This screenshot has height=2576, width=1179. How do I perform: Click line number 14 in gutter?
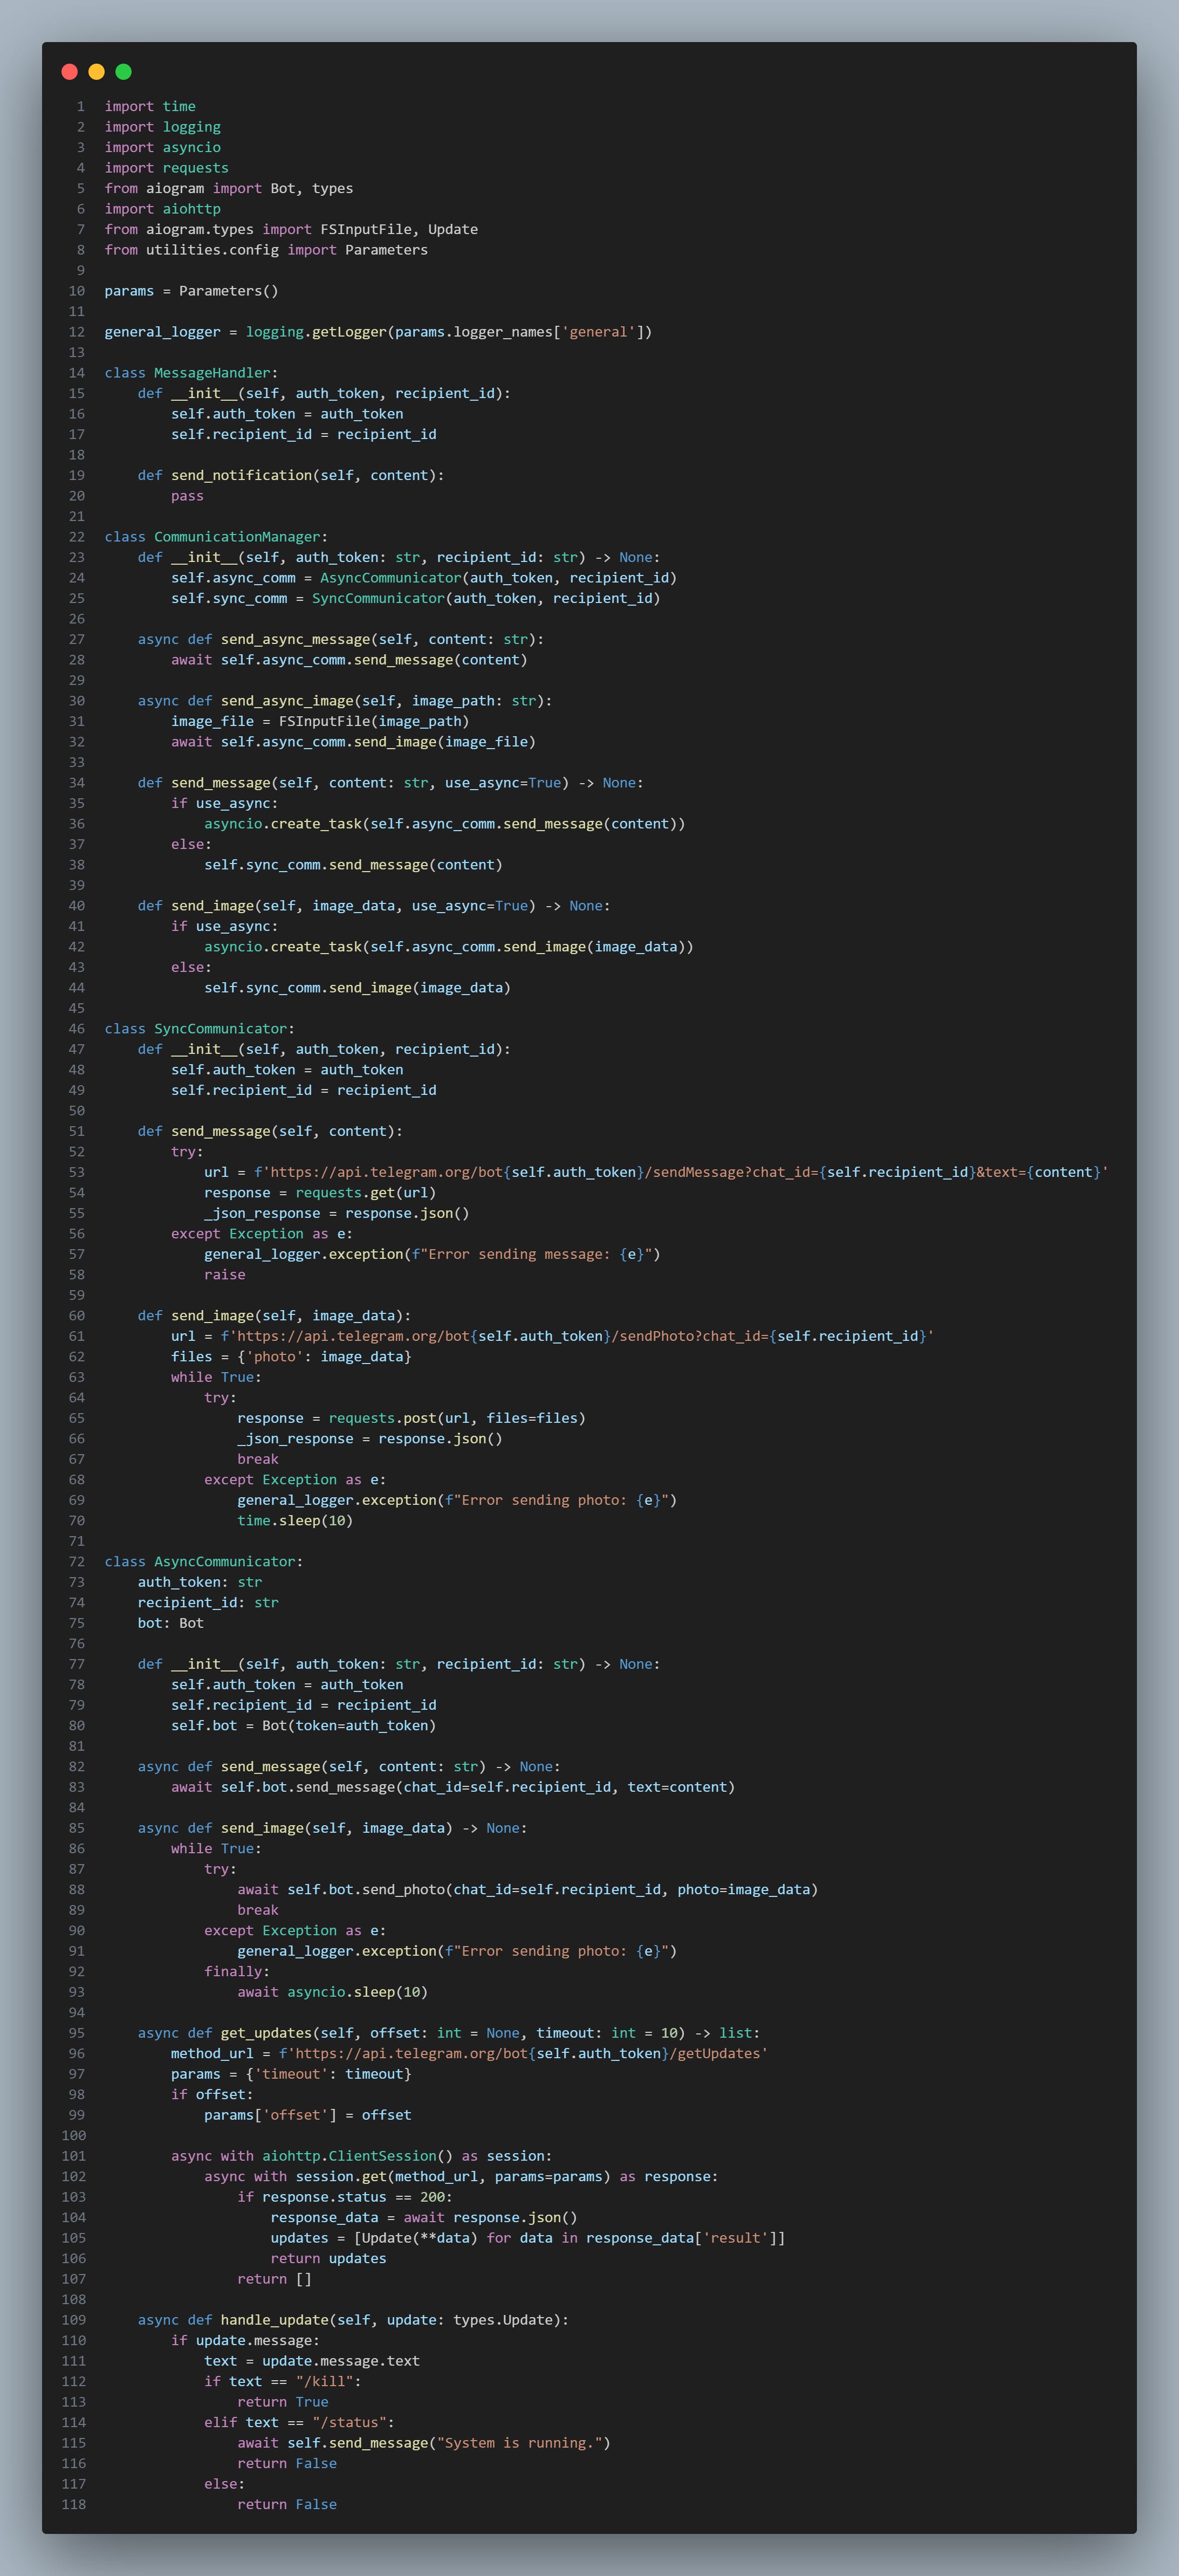[77, 373]
